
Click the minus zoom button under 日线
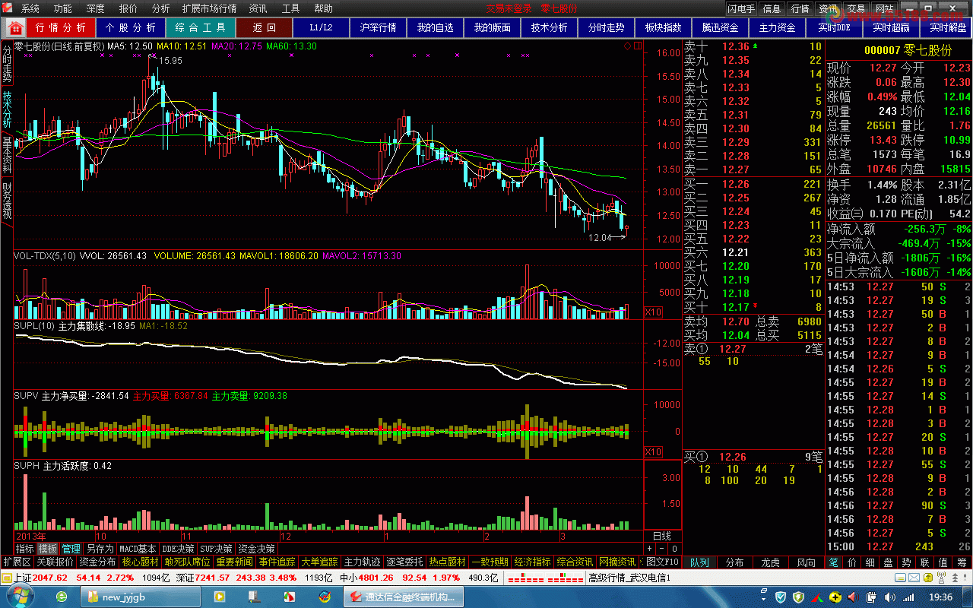click(662, 548)
